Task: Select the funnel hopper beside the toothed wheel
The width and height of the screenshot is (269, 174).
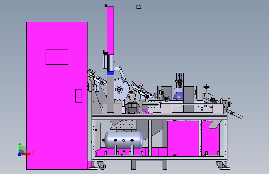Action: [132, 98]
